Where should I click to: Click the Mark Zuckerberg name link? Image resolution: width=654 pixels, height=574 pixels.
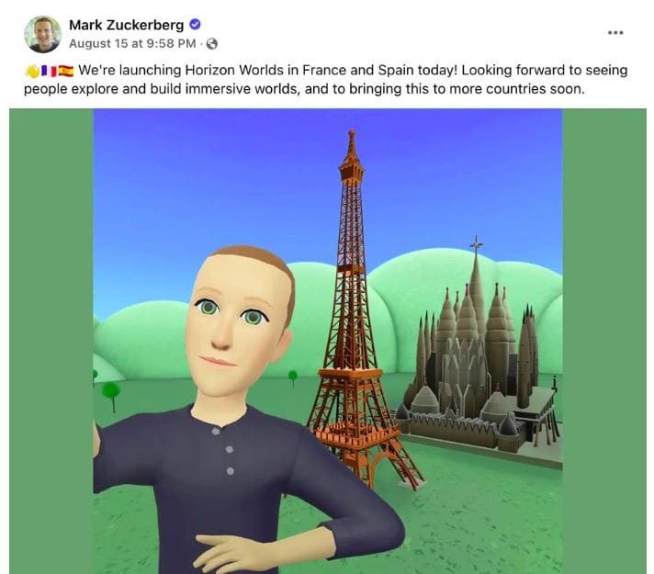coord(127,25)
